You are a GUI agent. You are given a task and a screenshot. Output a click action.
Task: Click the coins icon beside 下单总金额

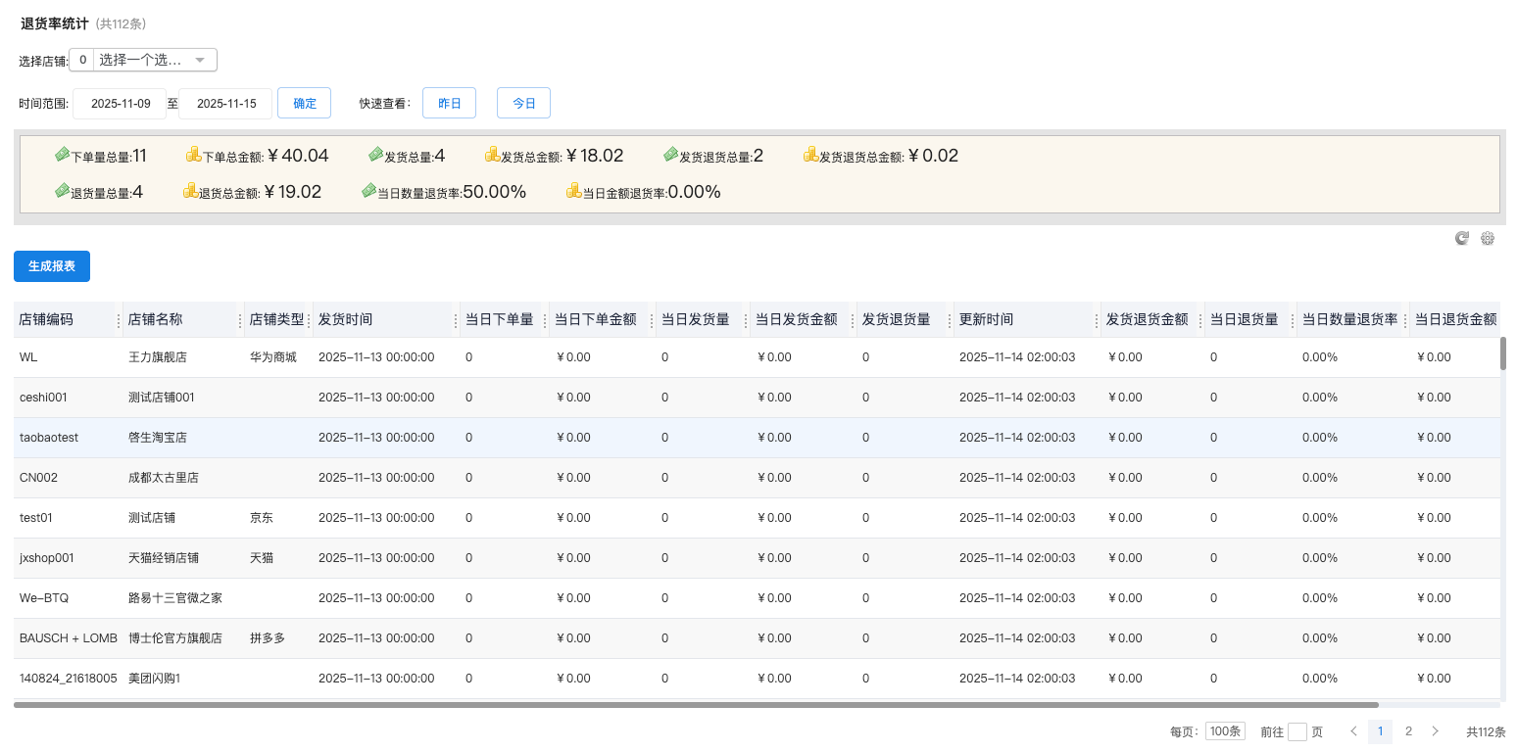[x=193, y=155]
